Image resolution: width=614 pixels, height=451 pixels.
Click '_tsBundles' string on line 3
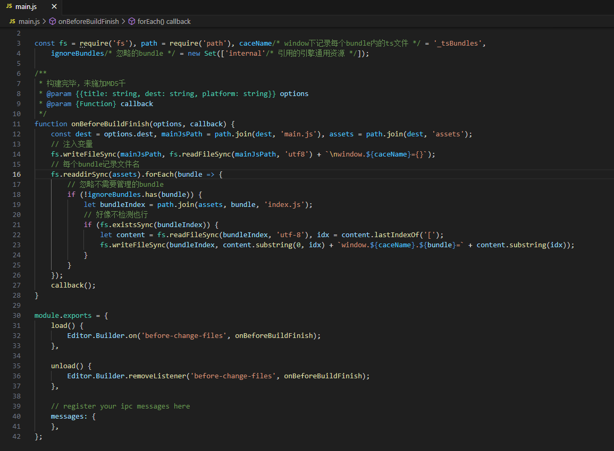458,44
